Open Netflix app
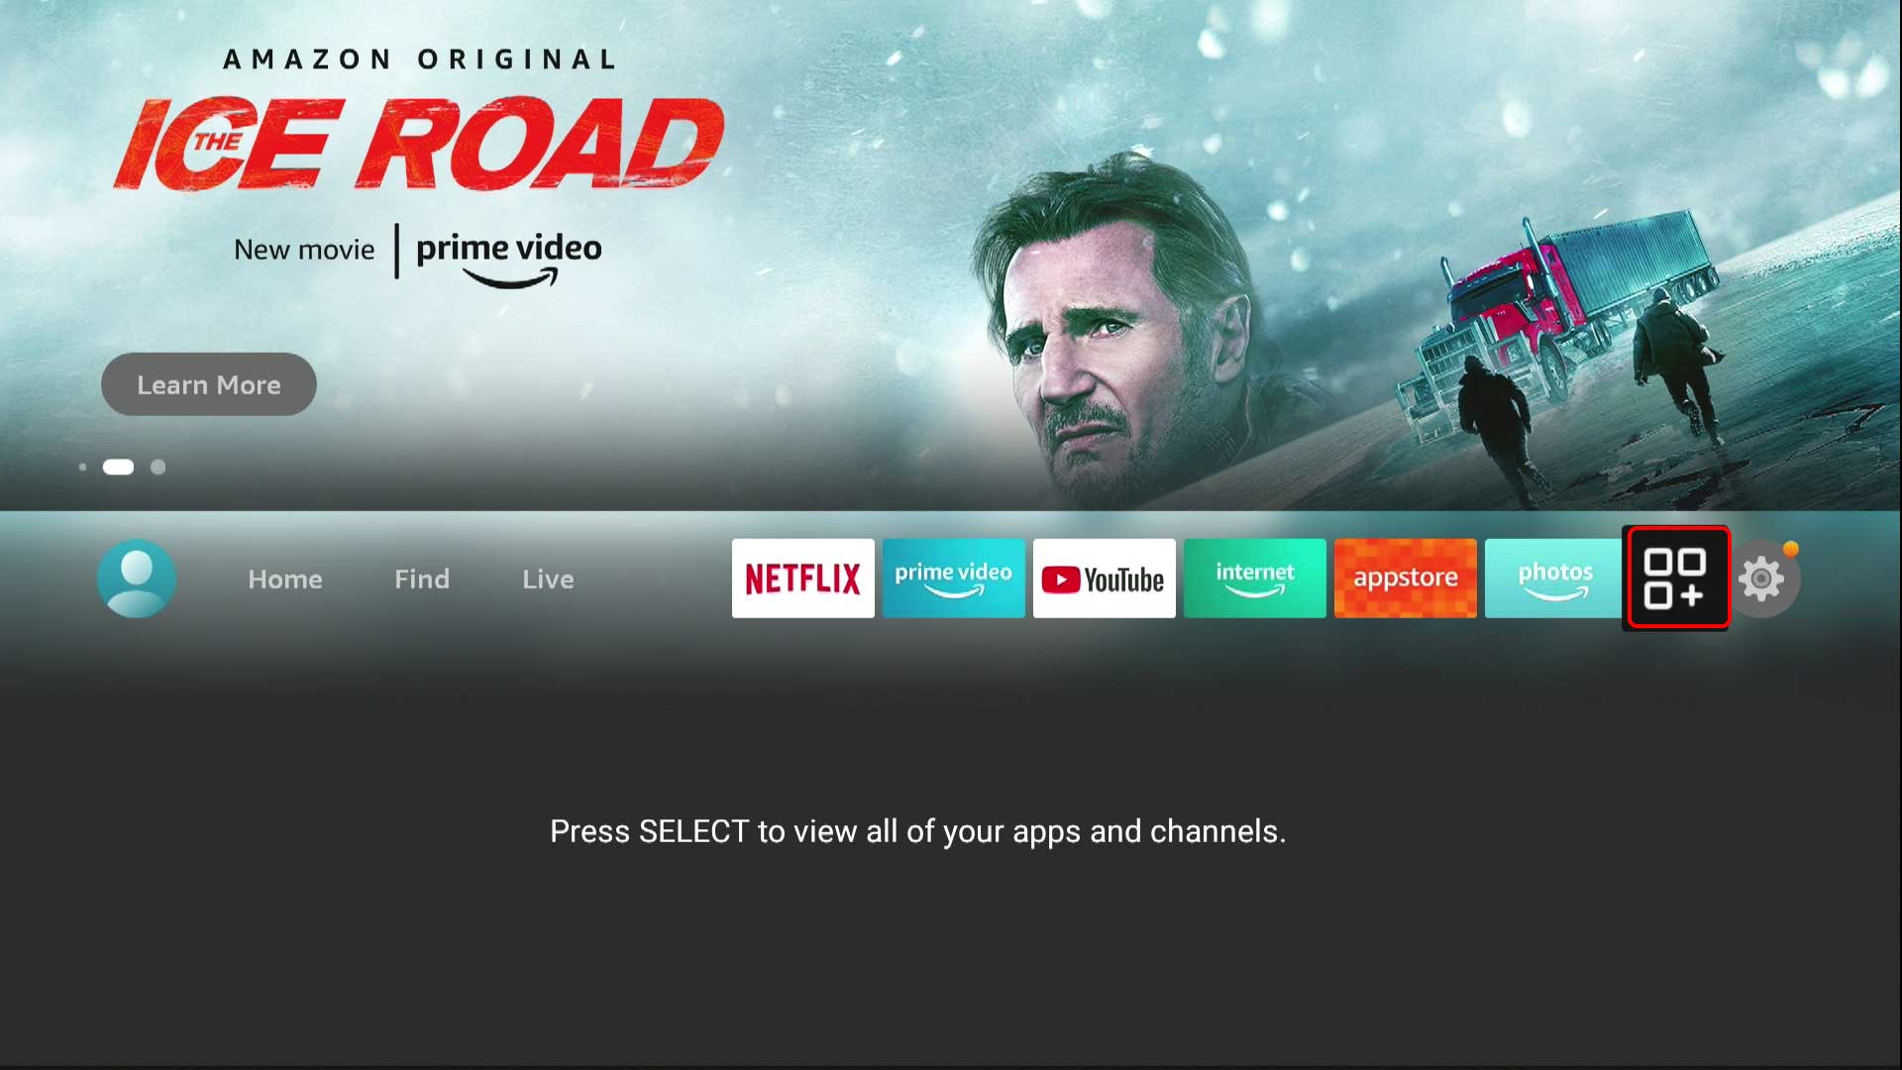Image resolution: width=1902 pixels, height=1070 pixels. 802,578
